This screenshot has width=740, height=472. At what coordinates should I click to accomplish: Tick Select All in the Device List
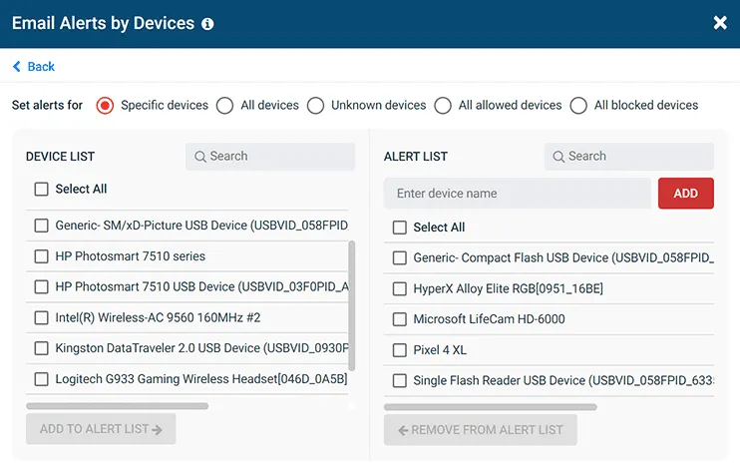click(x=42, y=190)
